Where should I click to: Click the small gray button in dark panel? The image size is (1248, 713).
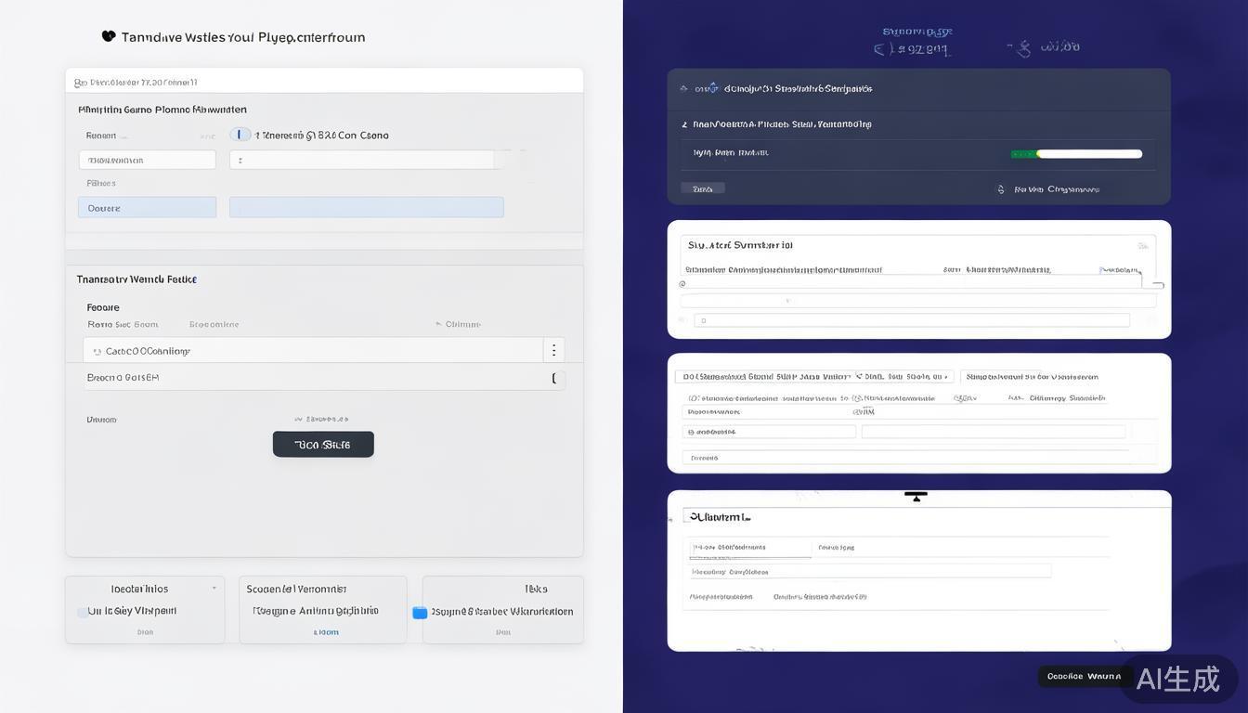tap(703, 188)
